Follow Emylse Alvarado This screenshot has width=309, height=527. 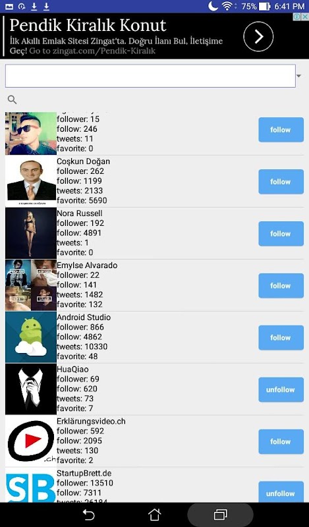point(281,286)
